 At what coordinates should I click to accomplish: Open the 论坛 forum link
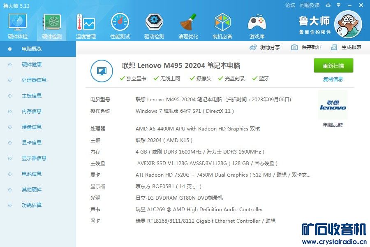(290, 5)
